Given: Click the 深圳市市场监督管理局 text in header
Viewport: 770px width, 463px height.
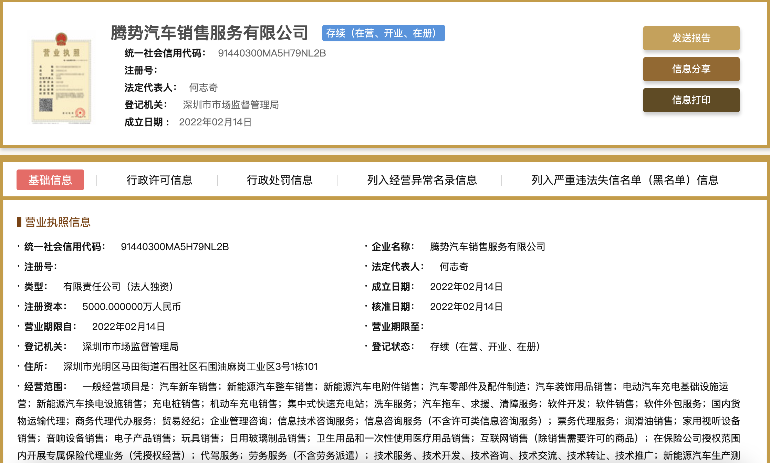Looking at the screenshot, I should (231, 105).
